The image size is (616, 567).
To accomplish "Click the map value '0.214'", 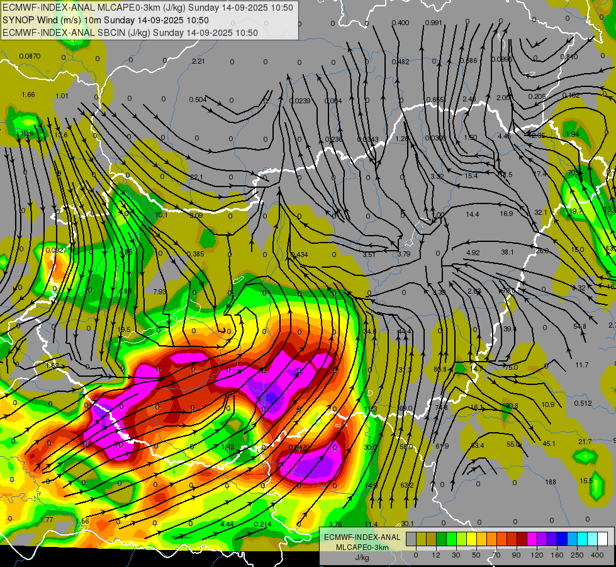I will [263, 524].
